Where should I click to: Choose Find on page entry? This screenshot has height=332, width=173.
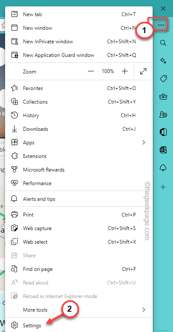click(x=79, y=269)
